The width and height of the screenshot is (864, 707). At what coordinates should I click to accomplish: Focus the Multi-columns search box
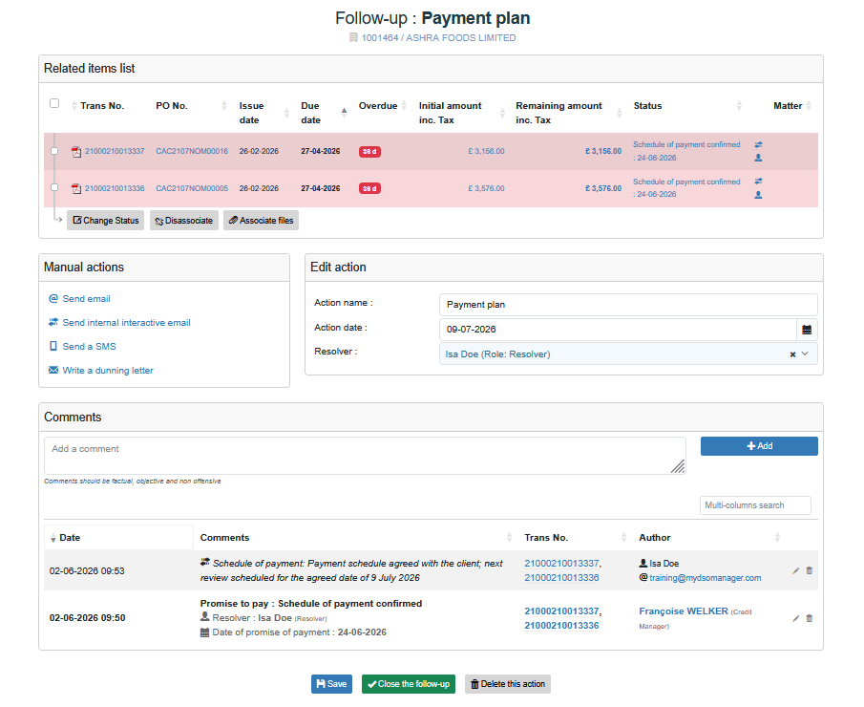pyautogui.click(x=755, y=505)
